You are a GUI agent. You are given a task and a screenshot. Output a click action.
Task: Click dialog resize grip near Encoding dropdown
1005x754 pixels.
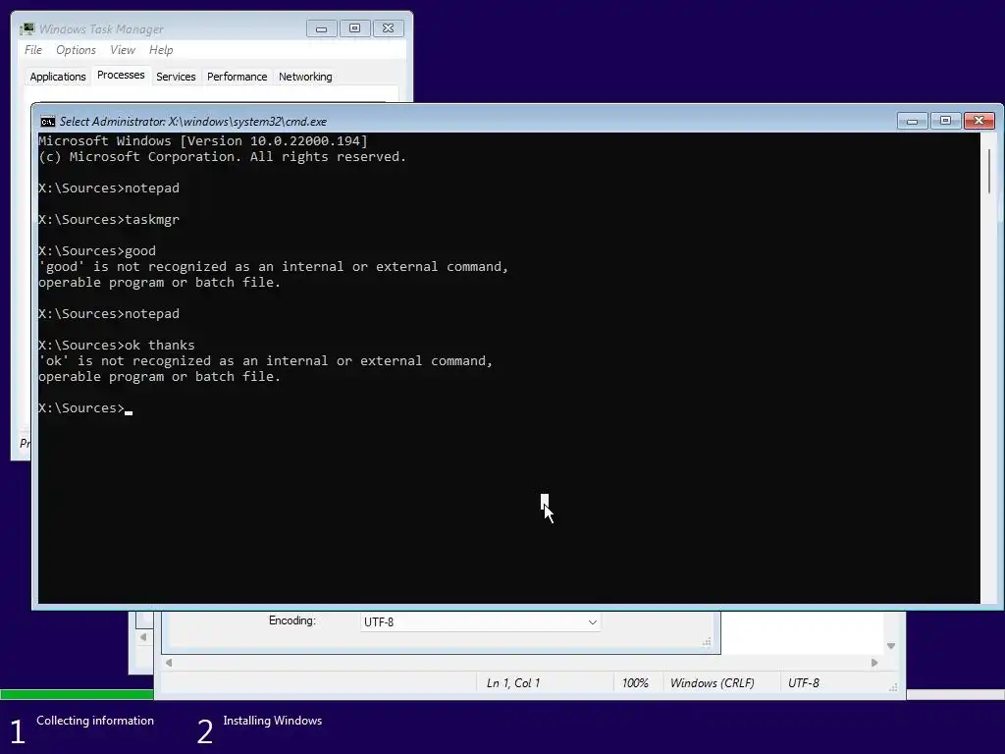(x=707, y=642)
